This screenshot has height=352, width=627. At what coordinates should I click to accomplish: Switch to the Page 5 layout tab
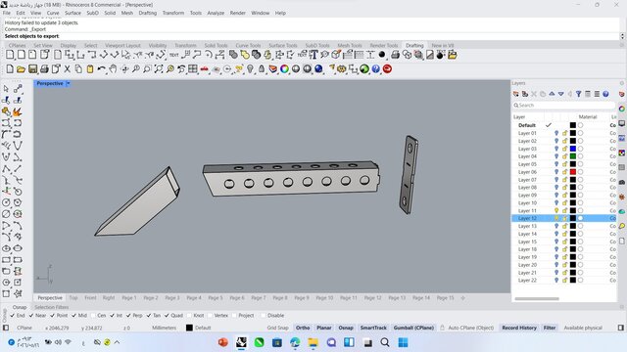click(216, 297)
